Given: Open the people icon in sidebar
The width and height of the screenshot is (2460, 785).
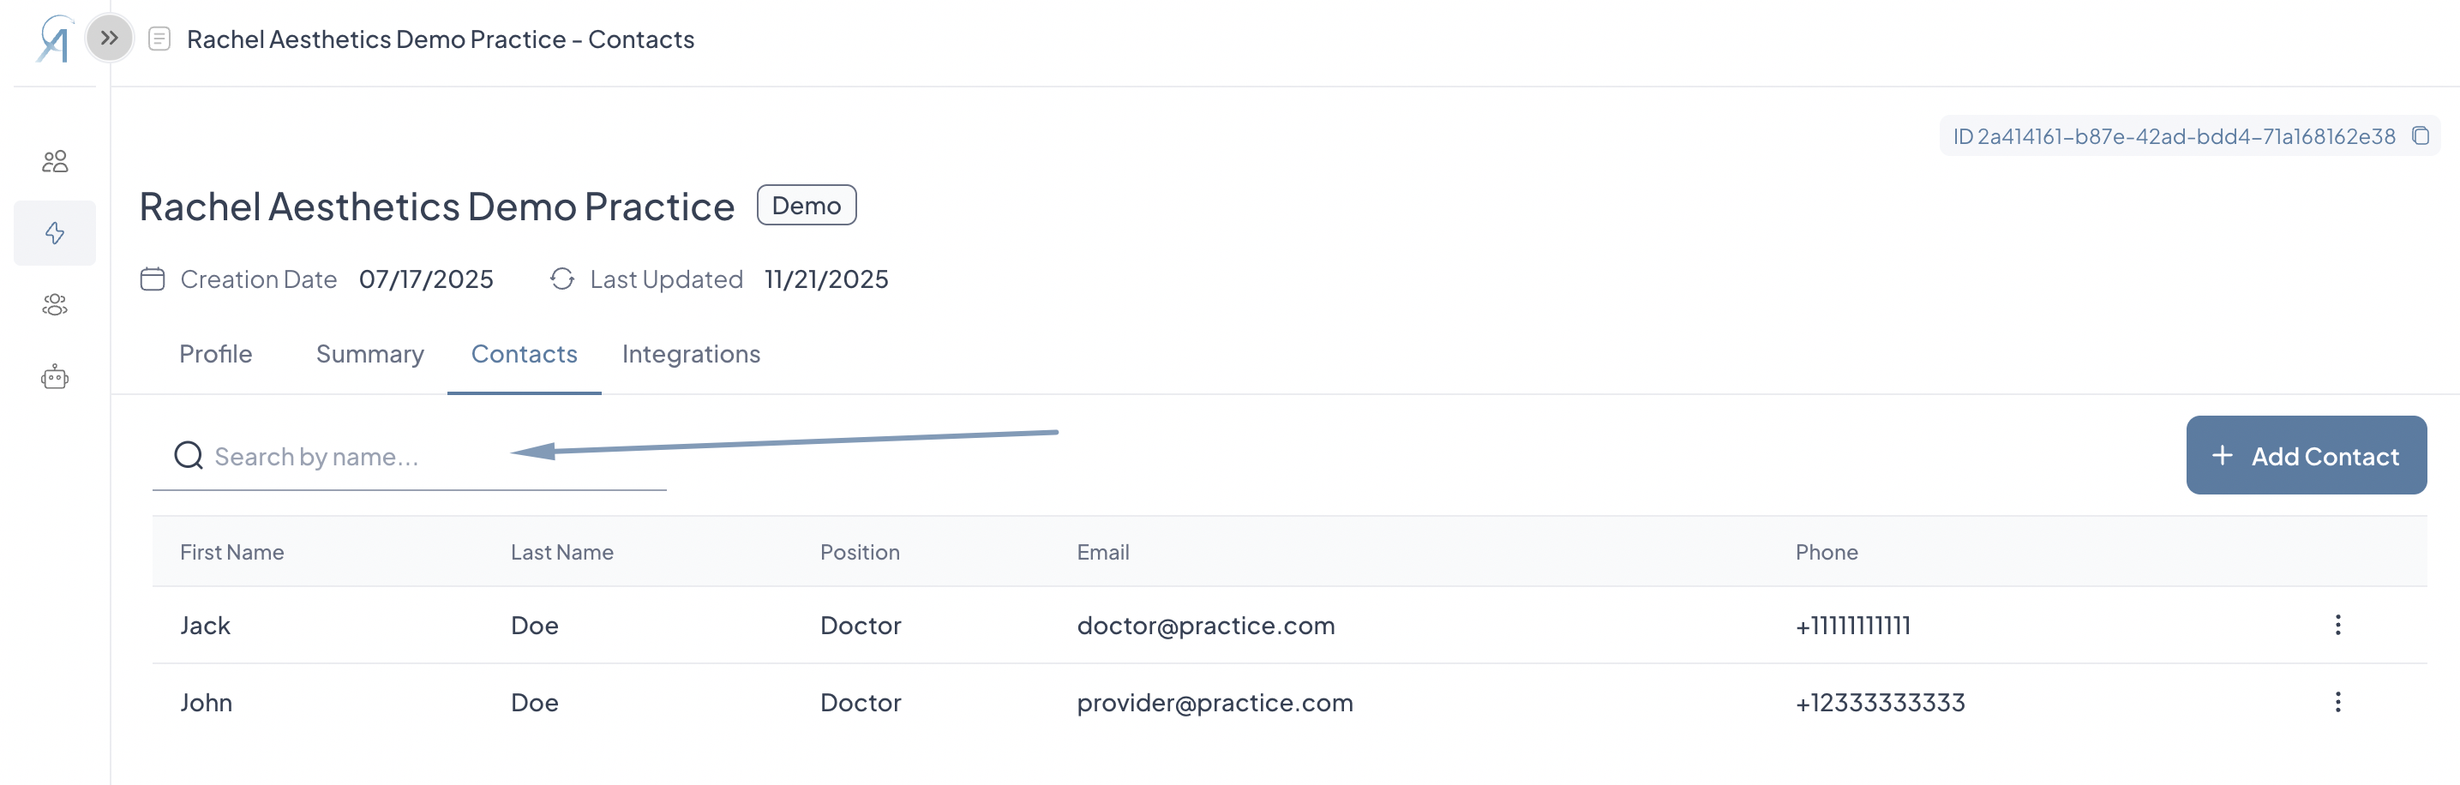Looking at the screenshot, I should (55, 161).
